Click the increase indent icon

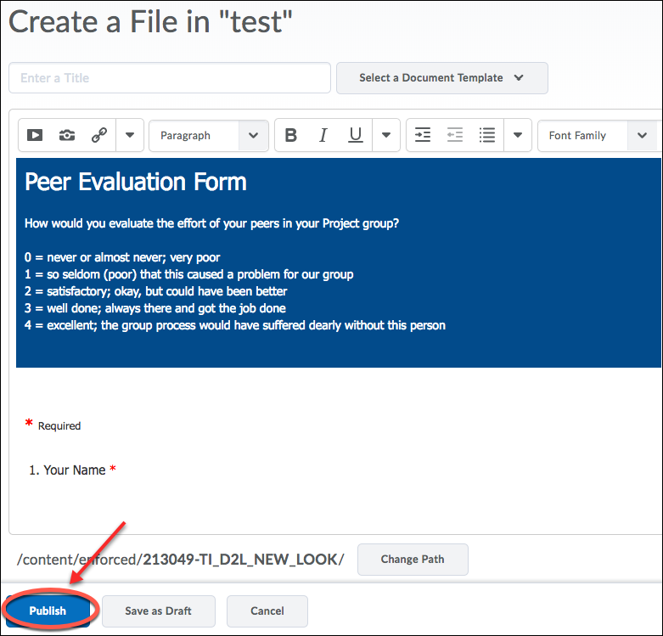[423, 135]
